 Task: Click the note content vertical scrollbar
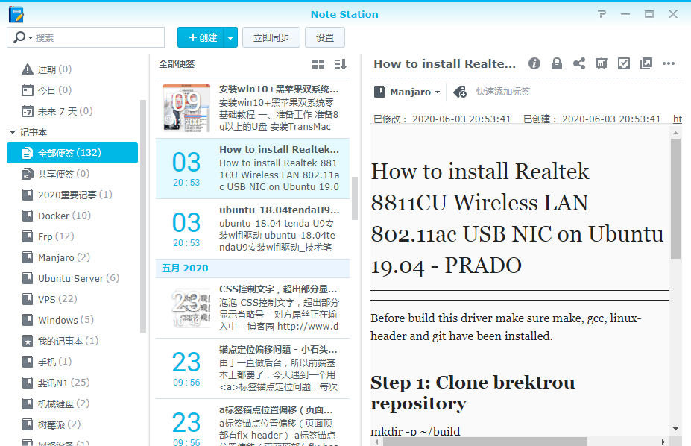click(675, 199)
